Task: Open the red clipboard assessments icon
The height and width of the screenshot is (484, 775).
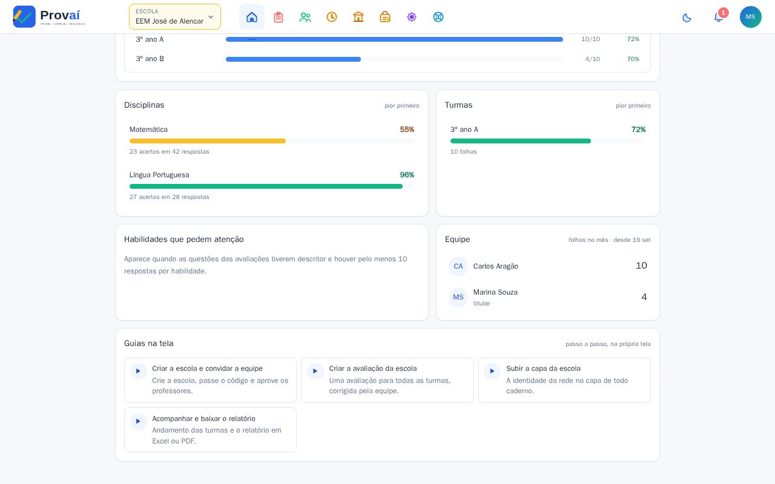Action: tap(279, 17)
